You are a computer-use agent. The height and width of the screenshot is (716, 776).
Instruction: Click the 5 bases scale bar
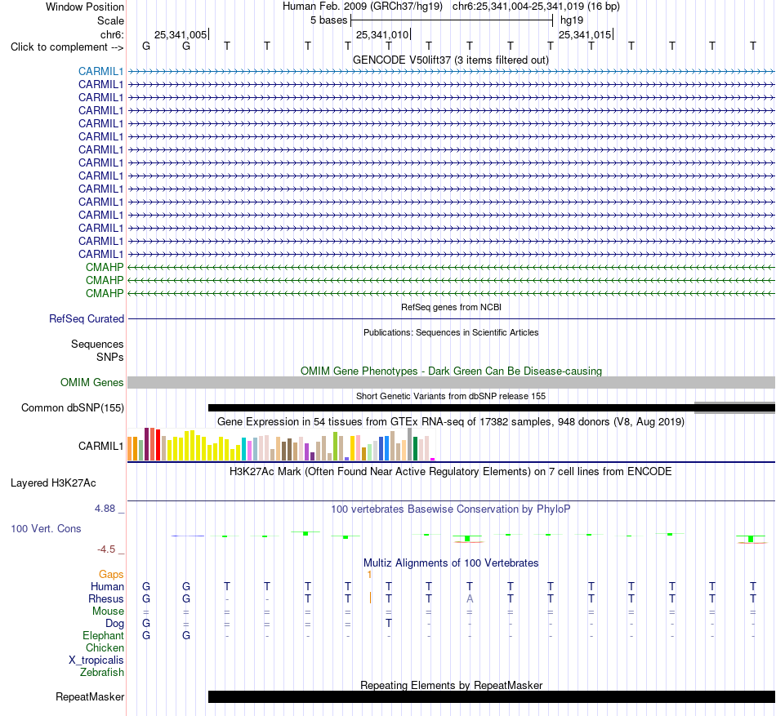(x=452, y=20)
